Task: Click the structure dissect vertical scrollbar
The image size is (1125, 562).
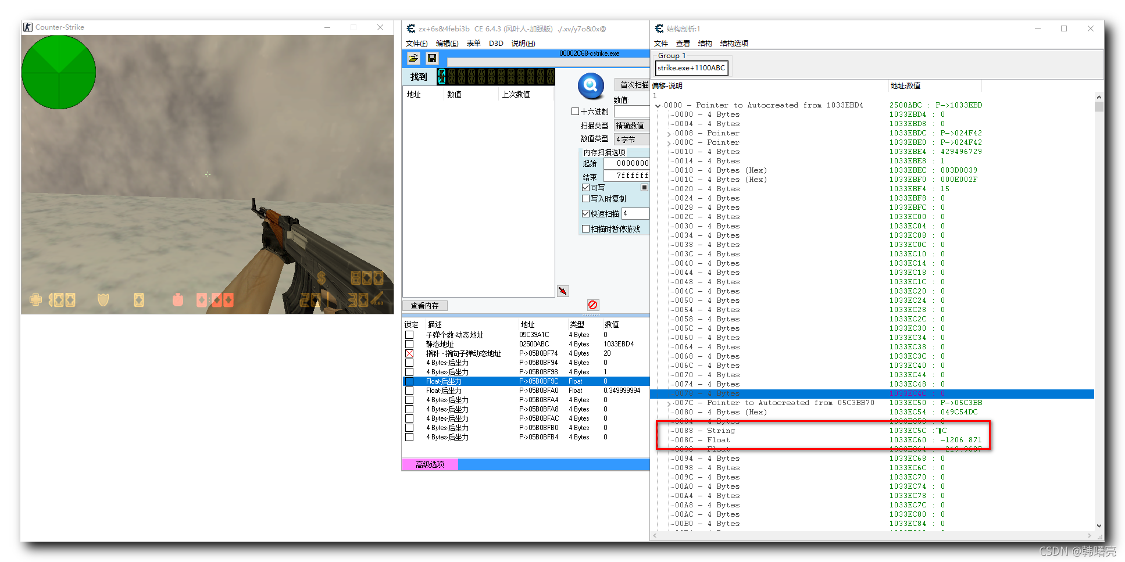Action: pos(1099,311)
